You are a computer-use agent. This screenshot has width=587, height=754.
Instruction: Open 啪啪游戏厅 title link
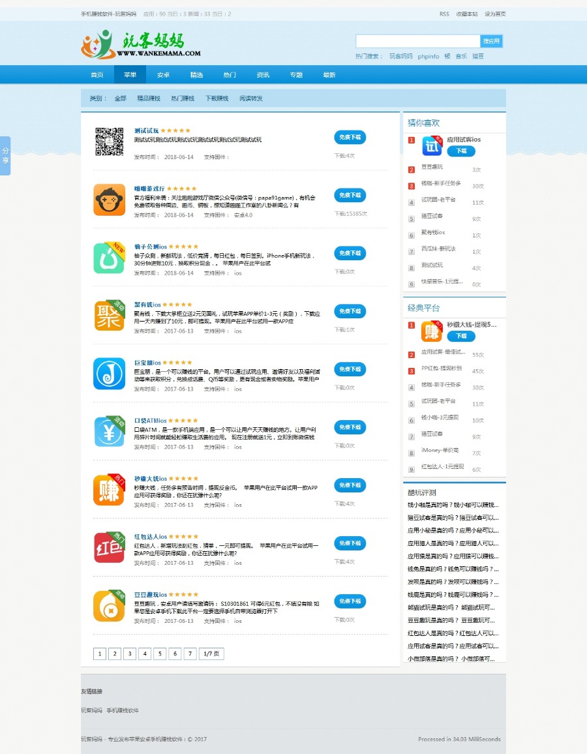pyautogui.click(x=149, y=188)
